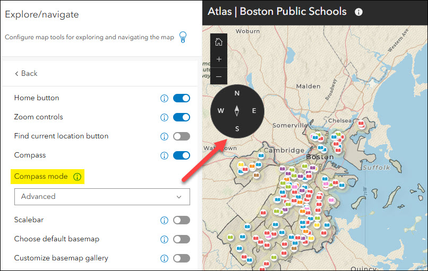Click the Chelsea label on the map
The height and width of the screenshot is (271, 428).
point(340,120)
